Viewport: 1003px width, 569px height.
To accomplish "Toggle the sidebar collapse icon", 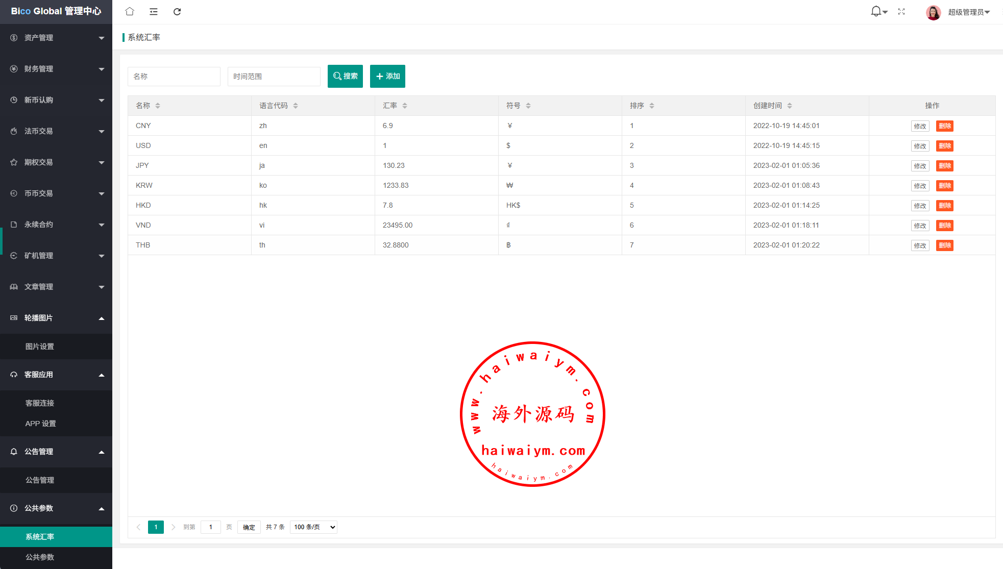I will (153, 11).
